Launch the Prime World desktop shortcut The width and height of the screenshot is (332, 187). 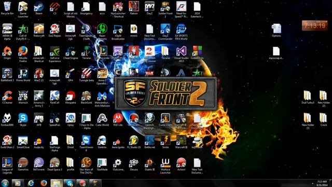[x=23, y=75]
